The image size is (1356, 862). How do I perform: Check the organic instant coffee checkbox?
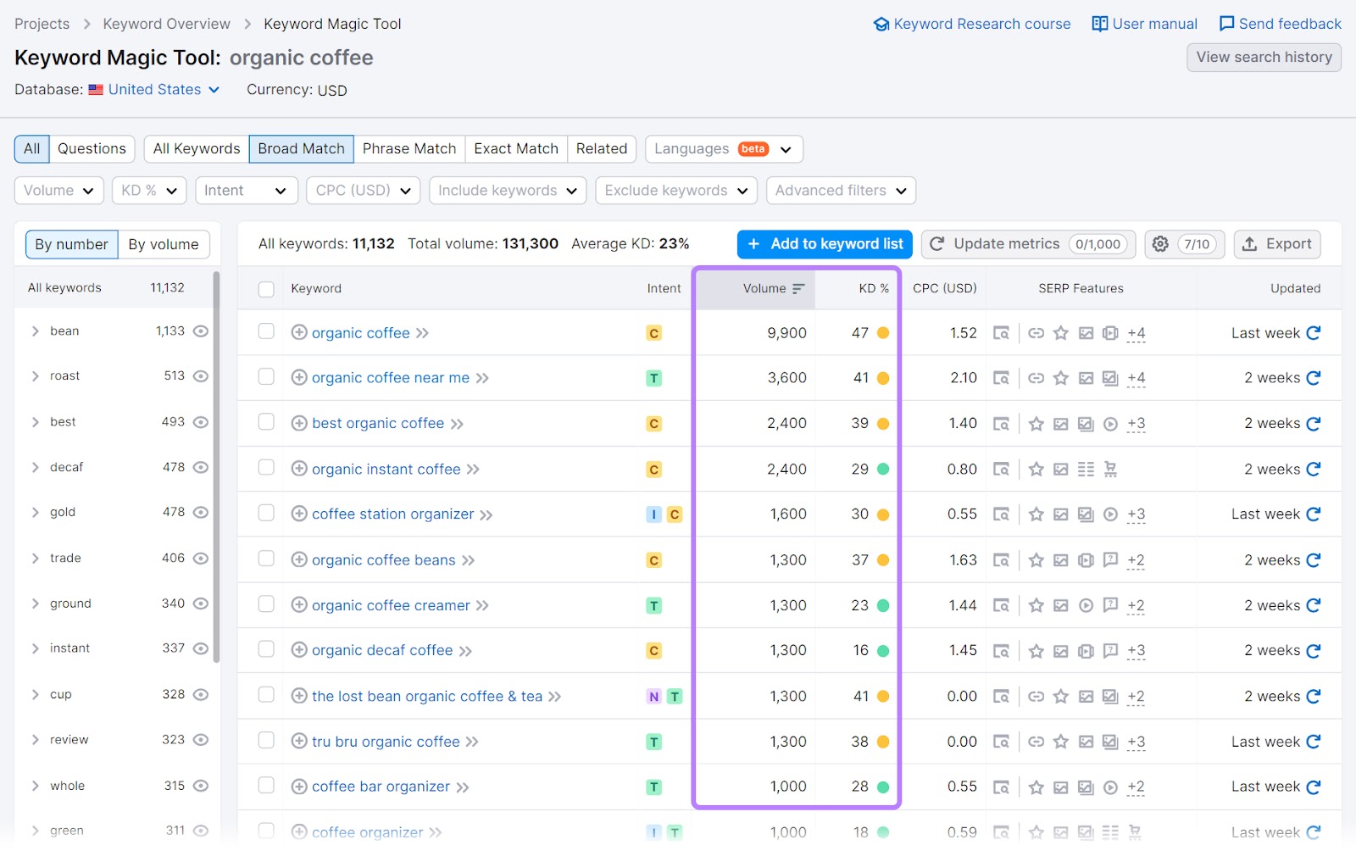coord(266,468)
